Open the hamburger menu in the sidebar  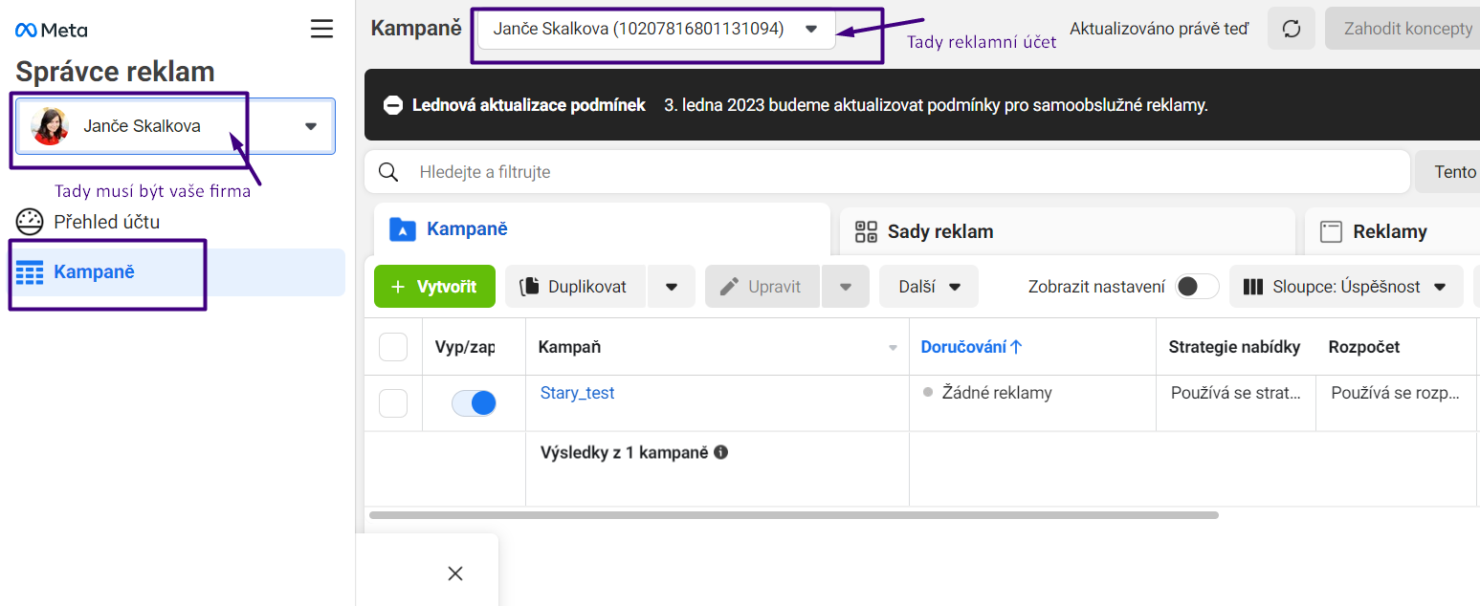(322, 29)
